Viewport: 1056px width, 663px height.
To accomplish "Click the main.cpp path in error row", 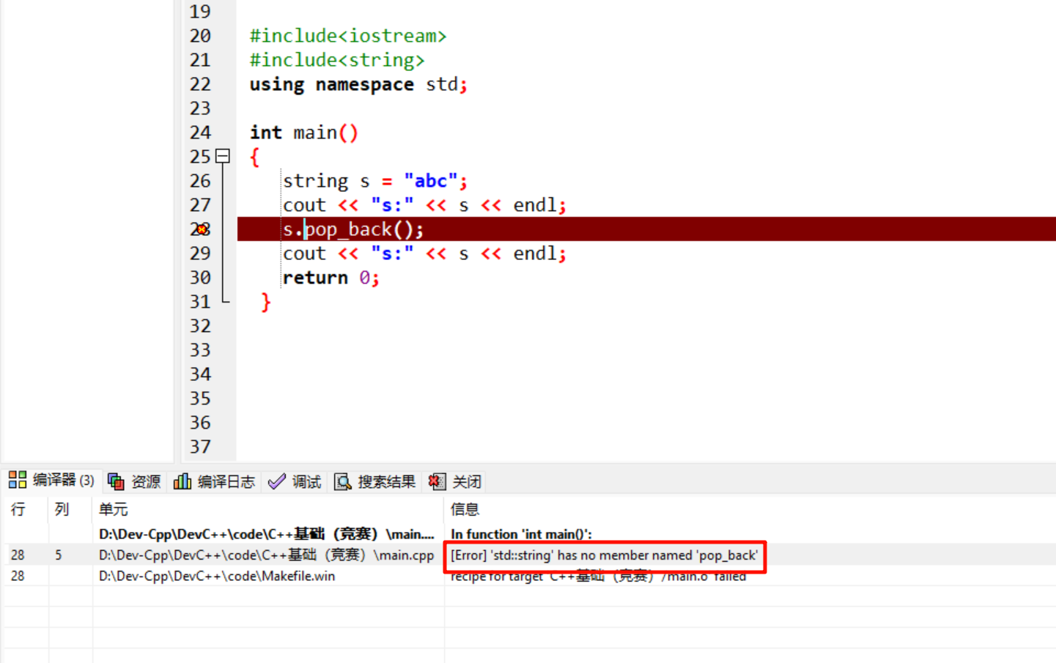I will (x=266, y=555).
